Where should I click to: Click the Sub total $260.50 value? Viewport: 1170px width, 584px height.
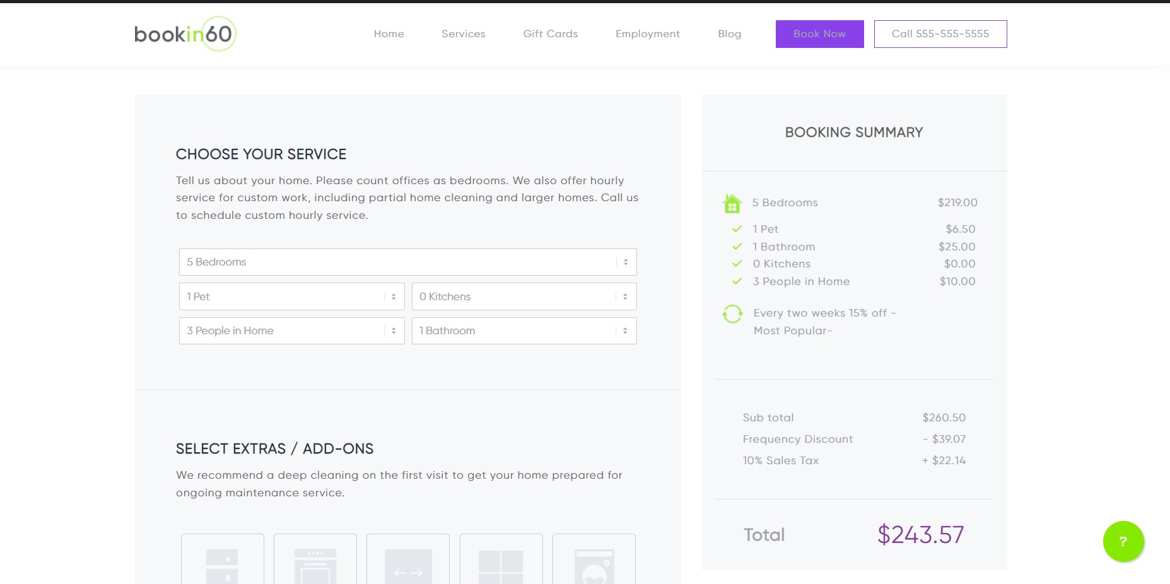(x=944, y=418)
